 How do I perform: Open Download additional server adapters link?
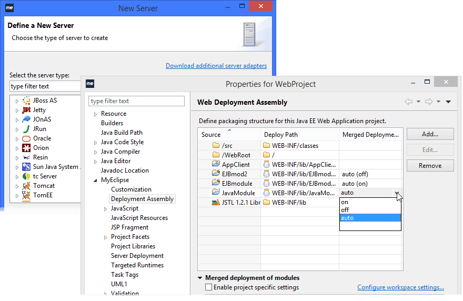pyautogui.click(x=216, y=66)
